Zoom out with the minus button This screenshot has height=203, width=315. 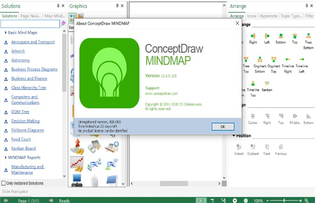pyautogui.click(x=268, y=200)
